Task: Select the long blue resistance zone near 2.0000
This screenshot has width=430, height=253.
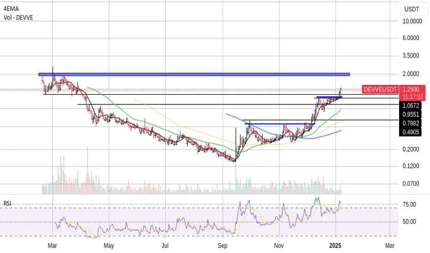Action: [x=194, y=74]
